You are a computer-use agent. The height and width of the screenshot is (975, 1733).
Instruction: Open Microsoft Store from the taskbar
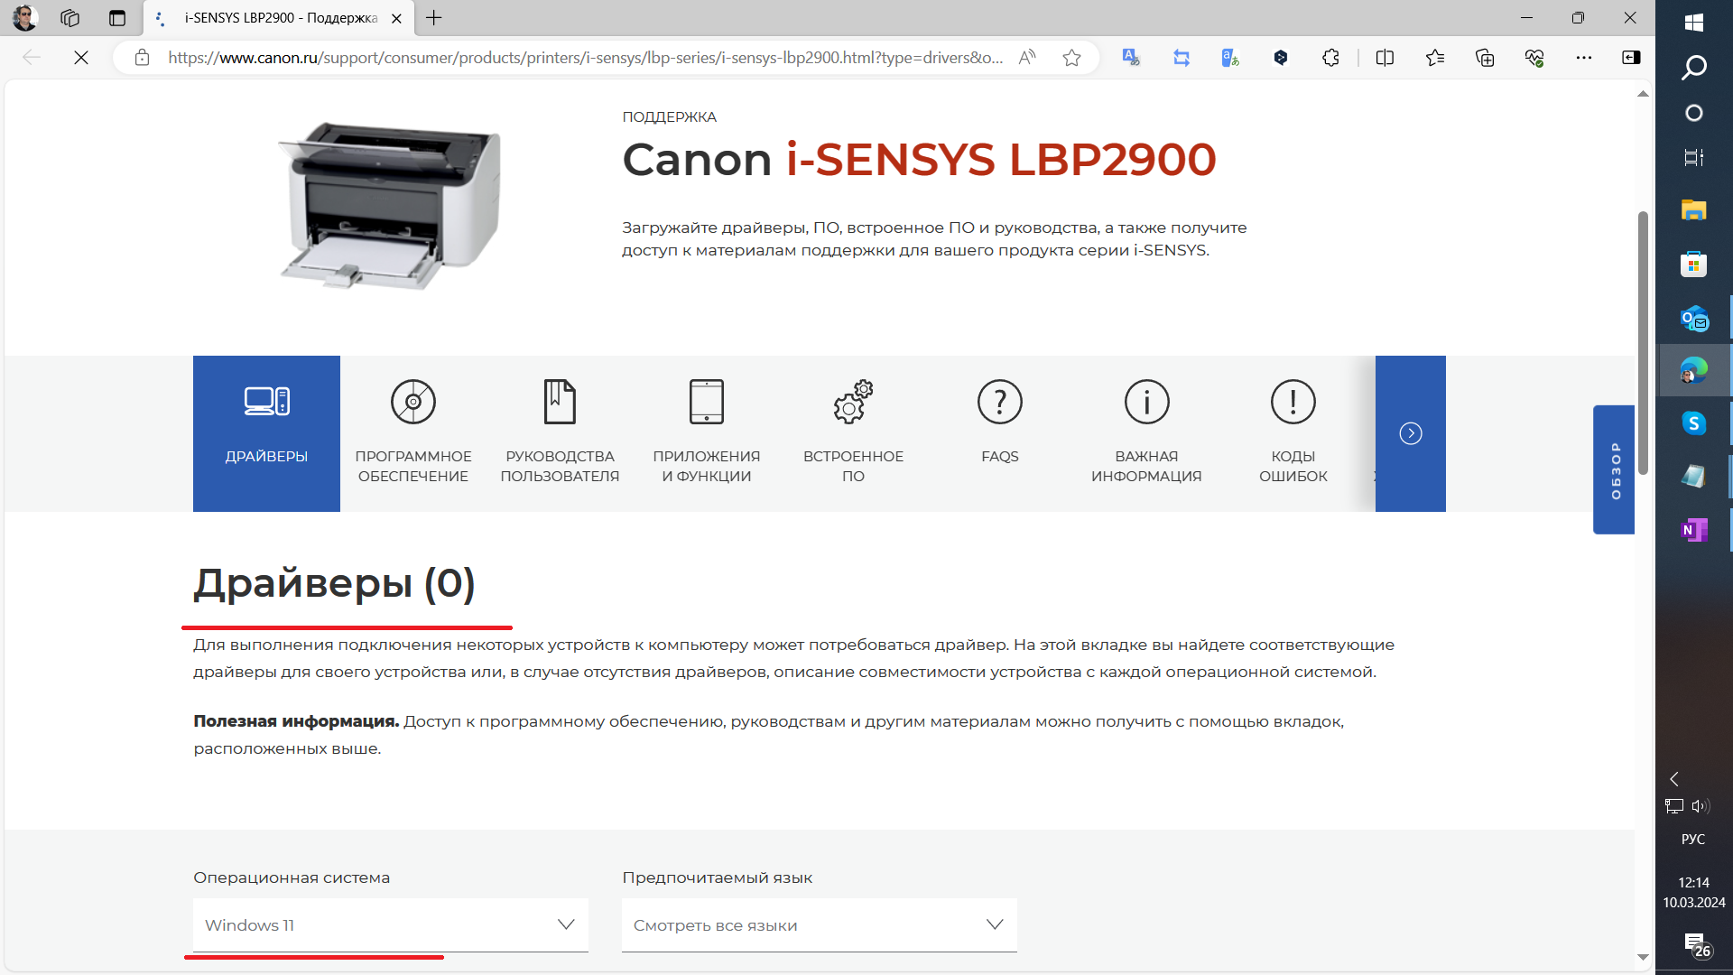(1694, 265)
